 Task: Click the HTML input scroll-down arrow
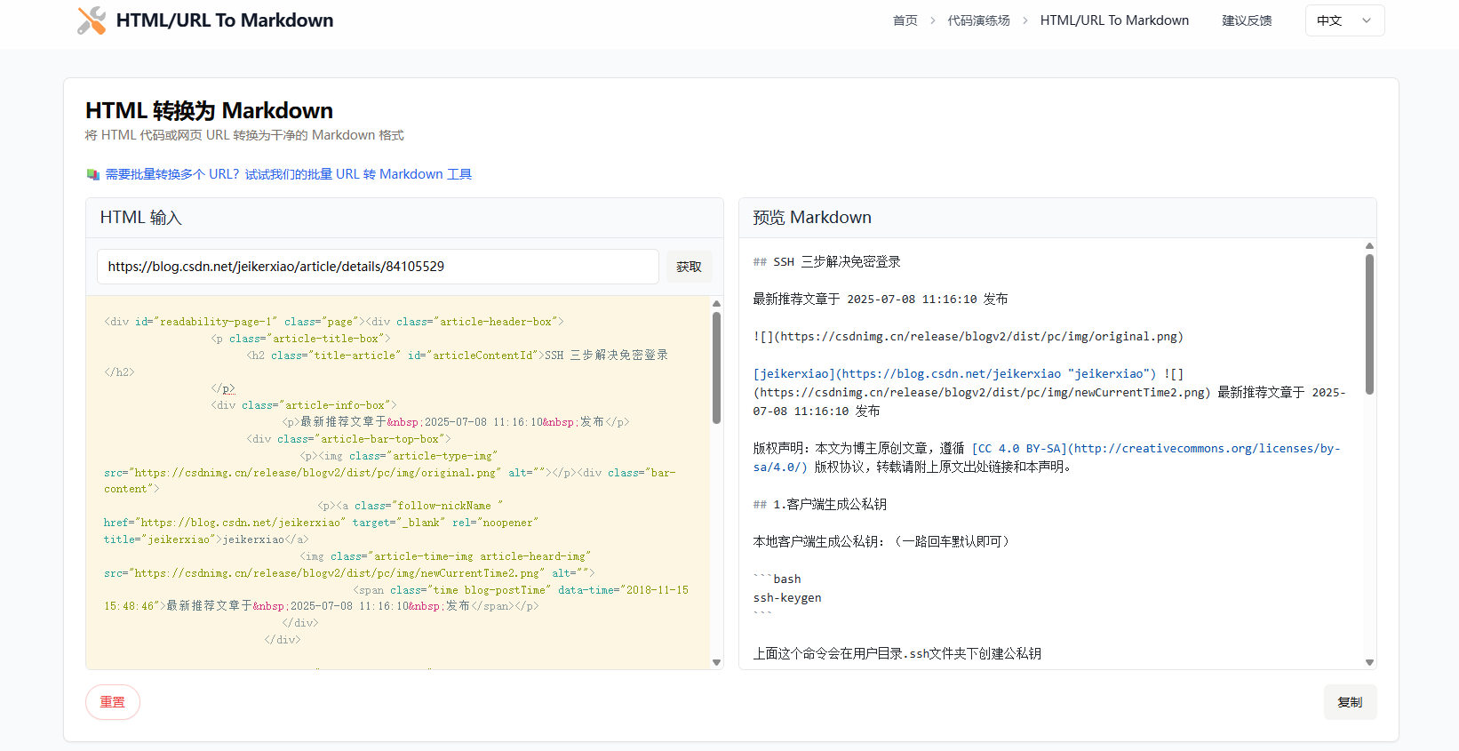(x=716, y=662)
